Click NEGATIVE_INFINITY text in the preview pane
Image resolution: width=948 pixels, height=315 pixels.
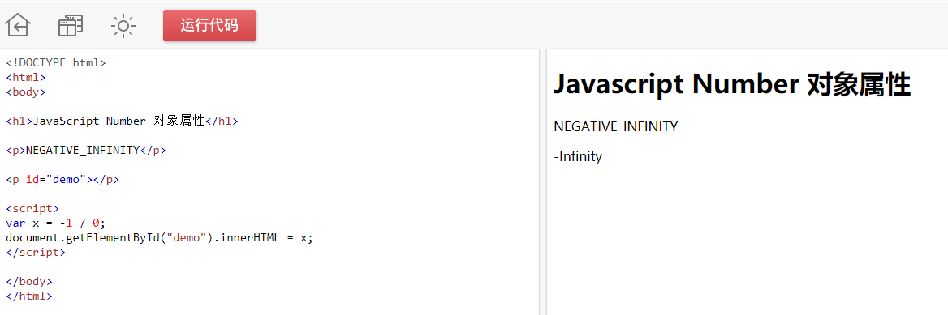[616, 126]
